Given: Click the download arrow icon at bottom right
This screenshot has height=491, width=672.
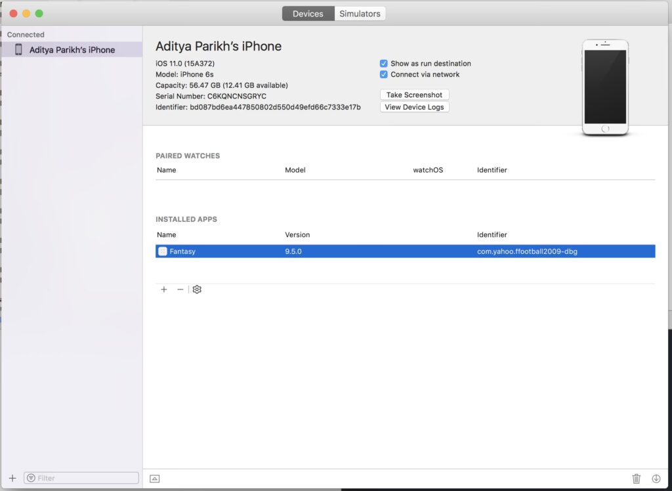Looking at the screenshot, I should click(656, 479).
